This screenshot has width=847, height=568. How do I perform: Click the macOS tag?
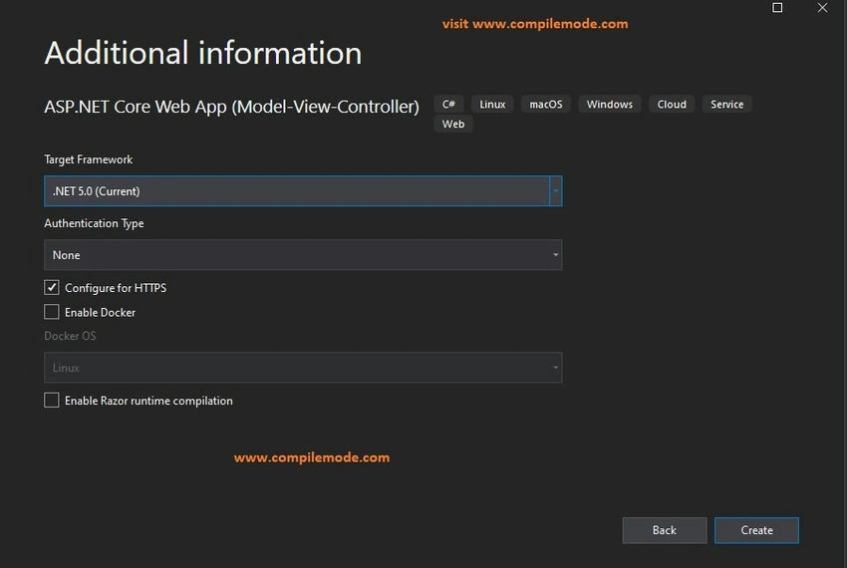[x=546, y=105]
